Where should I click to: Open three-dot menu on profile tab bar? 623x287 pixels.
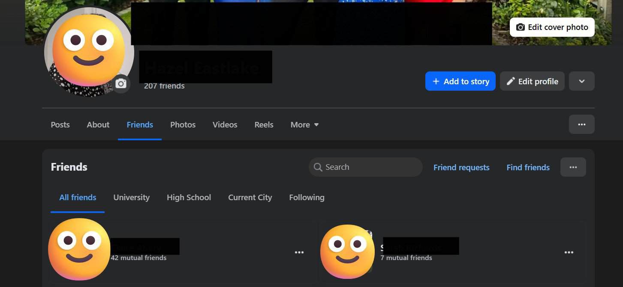coord(581,124)
